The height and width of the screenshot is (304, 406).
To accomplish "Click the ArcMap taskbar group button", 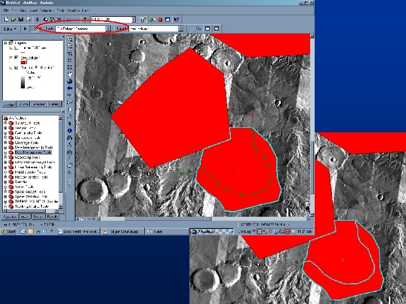I will 212,231.
